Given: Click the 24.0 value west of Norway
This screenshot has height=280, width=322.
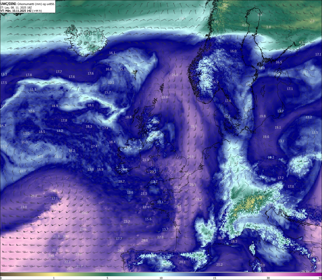Looking at the screenshot, I should coord(175,75).
